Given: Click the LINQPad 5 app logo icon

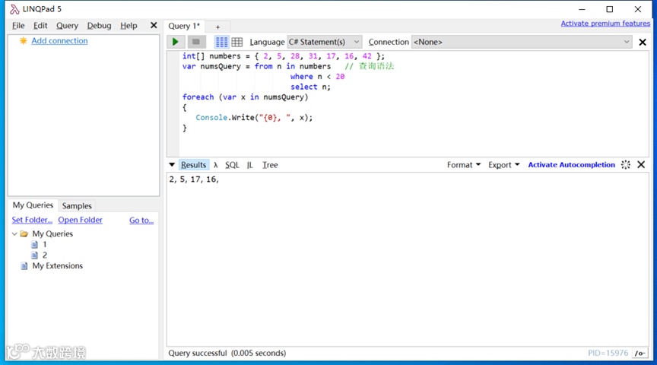Looking at the screenshot, I should click(x=14, y=9).
